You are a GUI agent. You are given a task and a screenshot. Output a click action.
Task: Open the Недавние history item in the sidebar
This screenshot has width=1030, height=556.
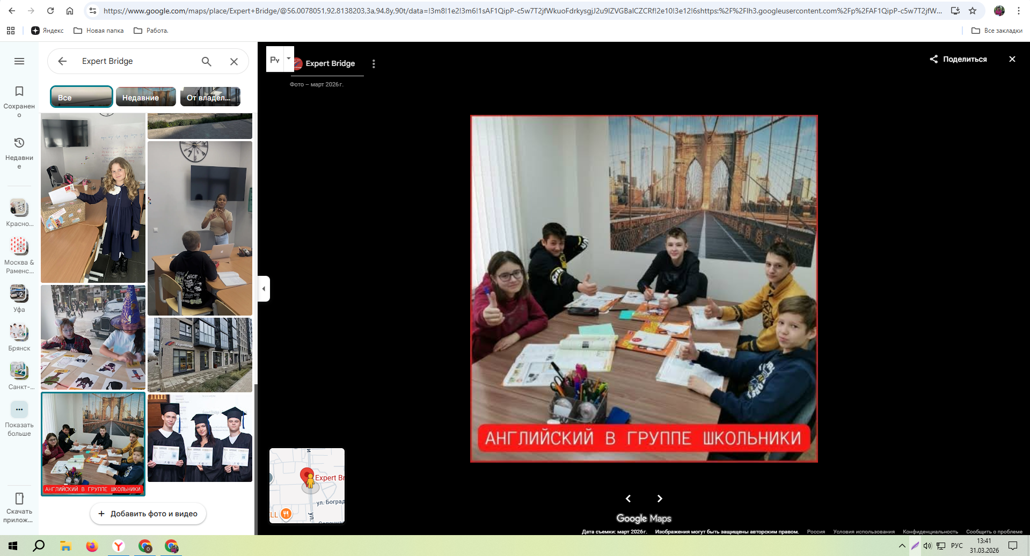(x=19, y=153)
